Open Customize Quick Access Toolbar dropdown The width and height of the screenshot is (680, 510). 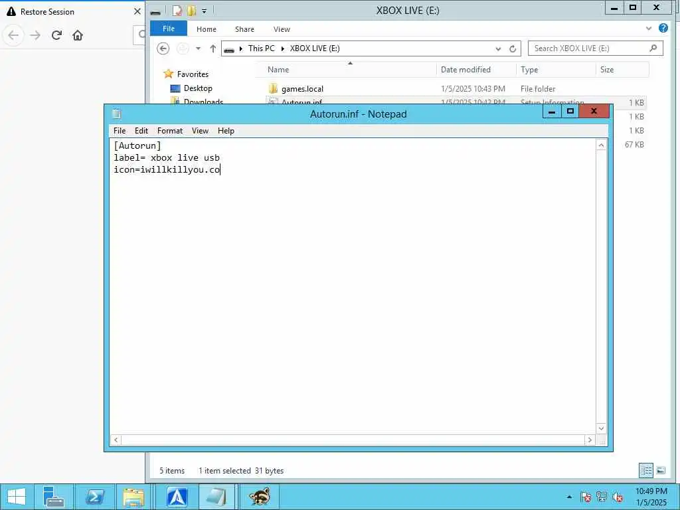click(205, 11)
